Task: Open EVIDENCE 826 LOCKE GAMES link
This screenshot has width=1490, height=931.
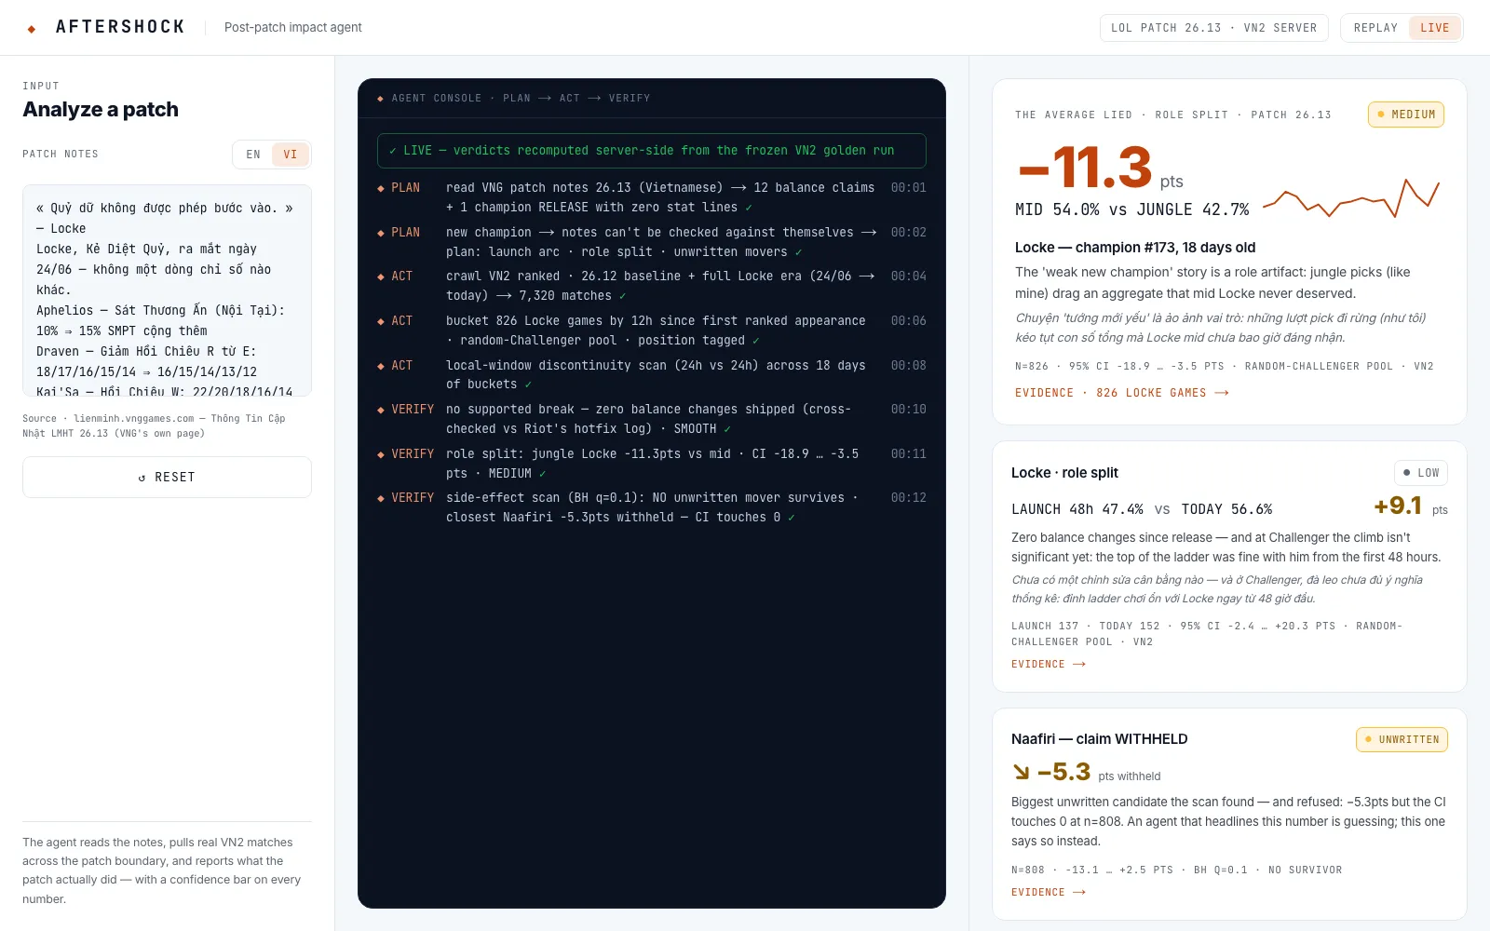Action: click(x=1122, y=393)
